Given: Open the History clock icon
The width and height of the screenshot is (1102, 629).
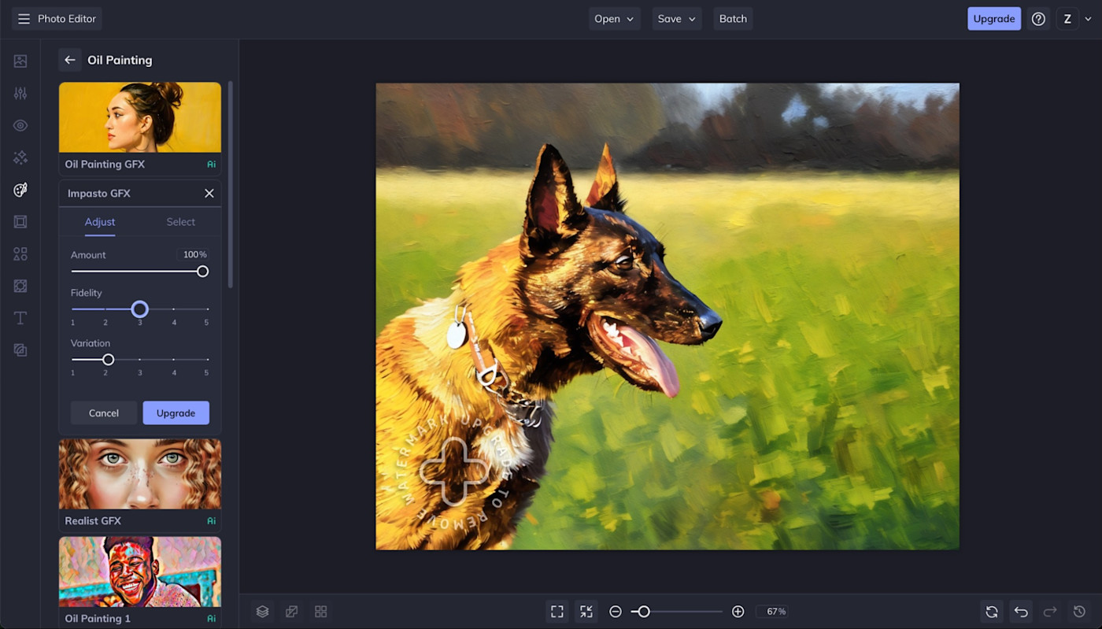Looking at the screenshot, I should [x=1079, y=612].
